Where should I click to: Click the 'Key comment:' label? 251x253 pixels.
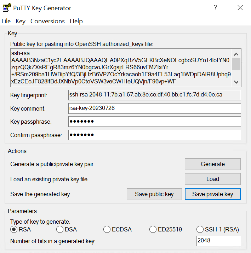(28, 108)
